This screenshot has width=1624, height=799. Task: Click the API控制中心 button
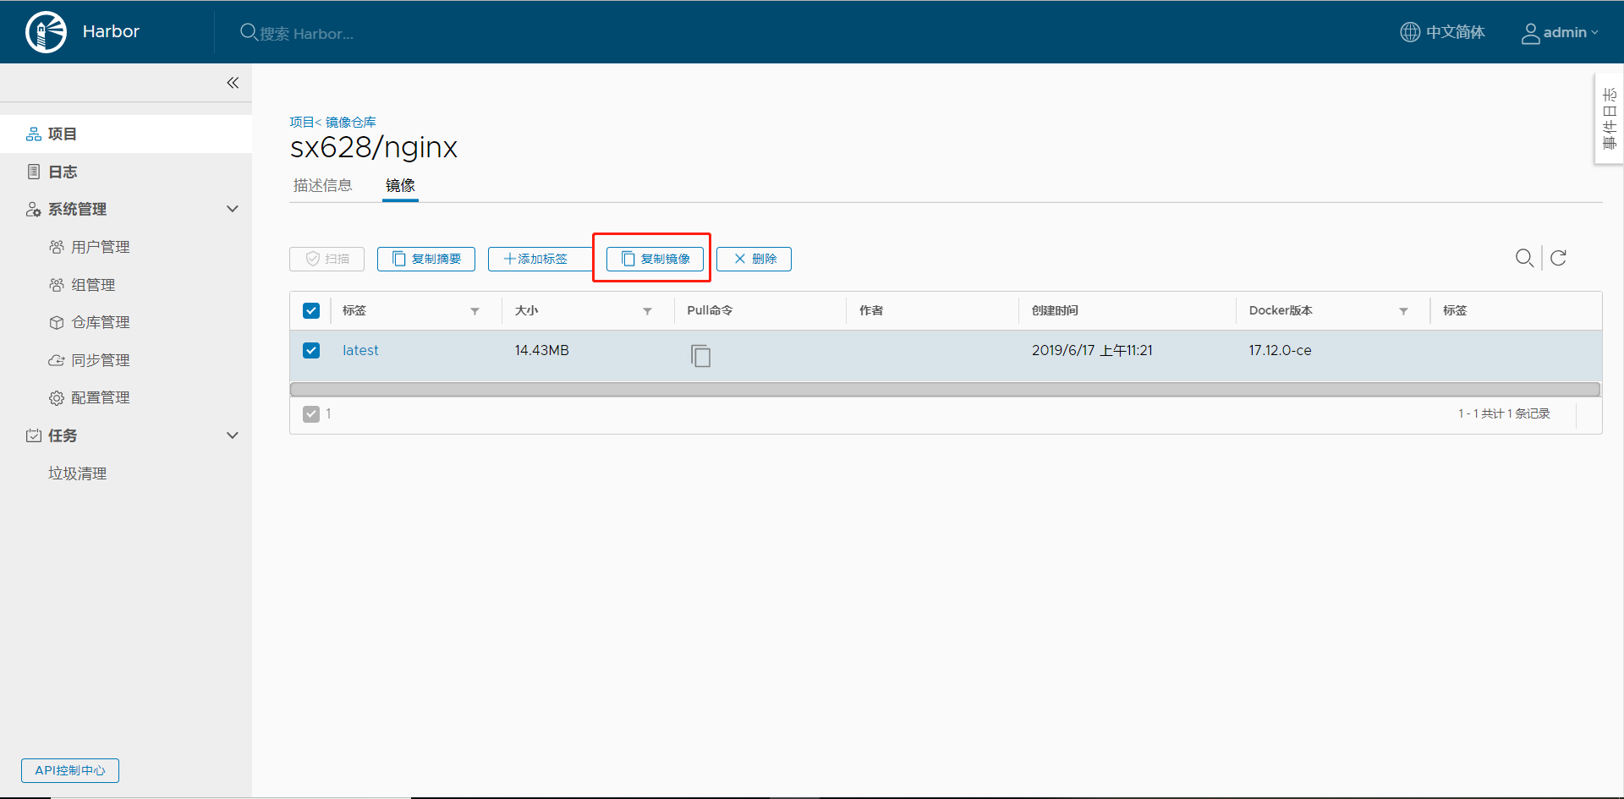point(70,770)
